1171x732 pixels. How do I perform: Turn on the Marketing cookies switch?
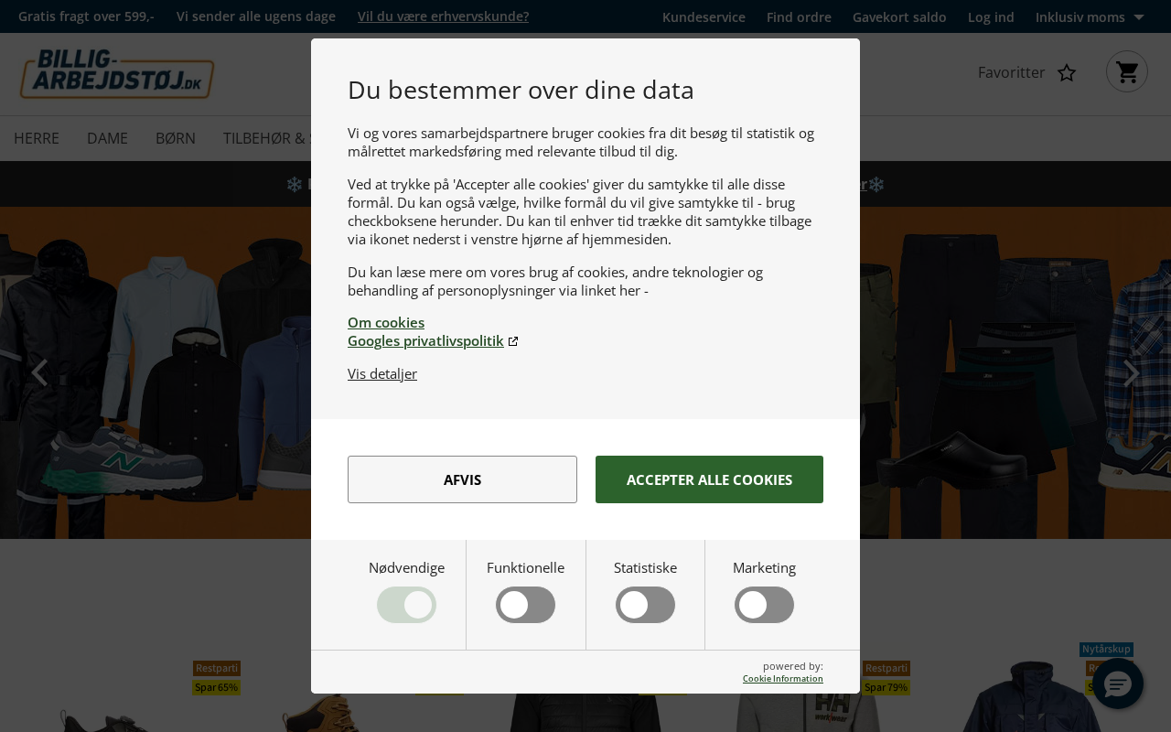[764, 605]
